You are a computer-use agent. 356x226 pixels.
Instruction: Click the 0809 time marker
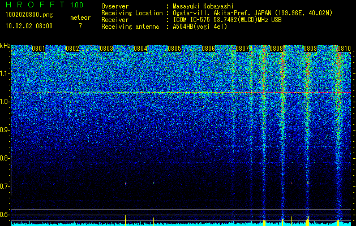[310, 49]
